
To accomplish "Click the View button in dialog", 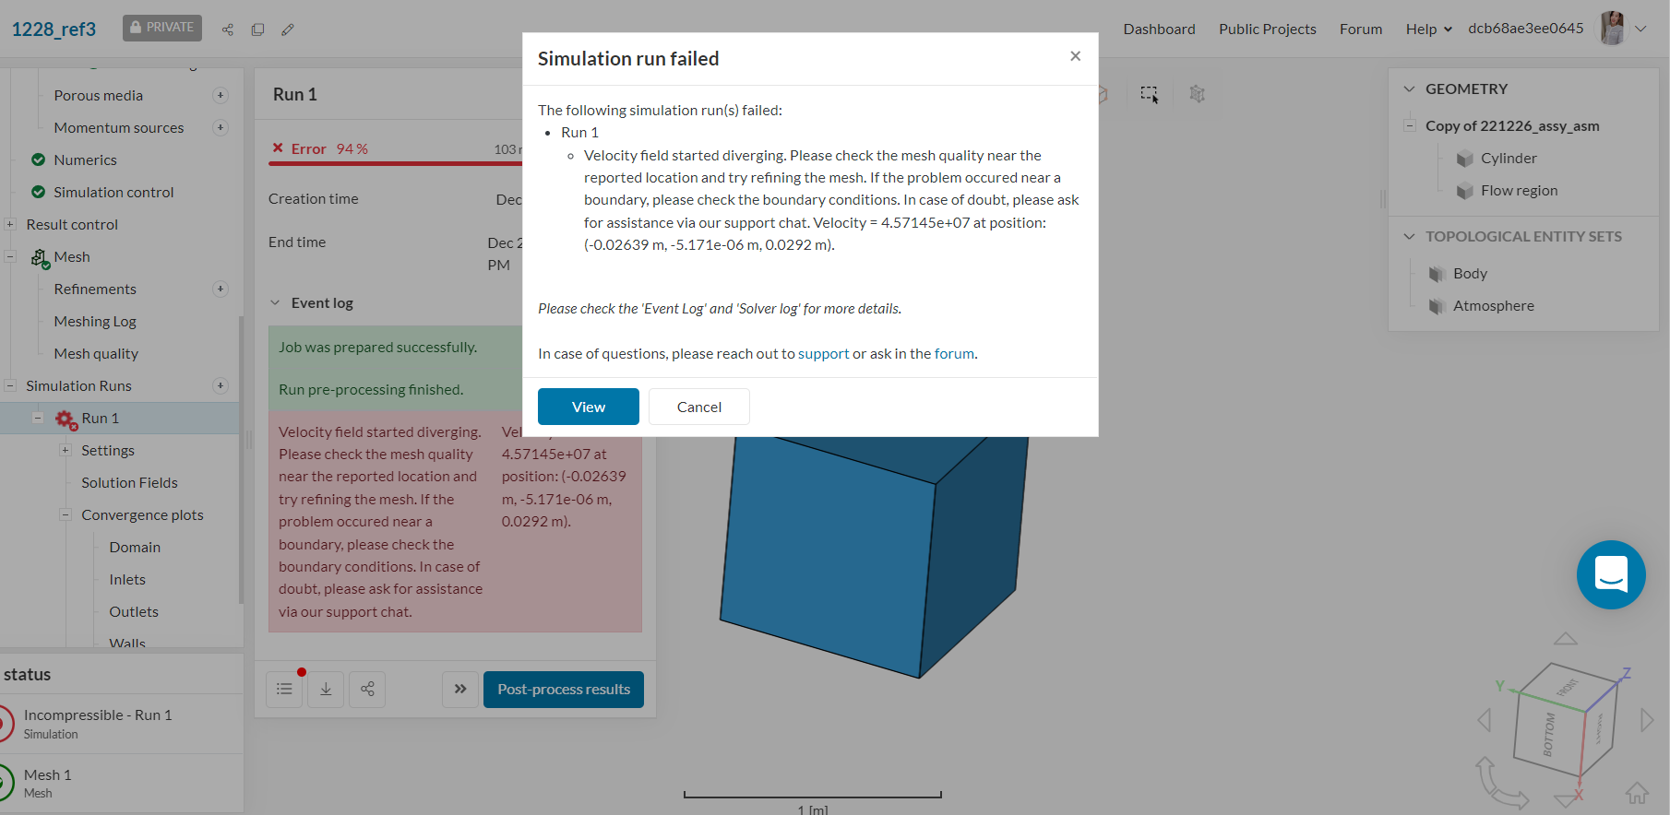I will pos(589,407).
